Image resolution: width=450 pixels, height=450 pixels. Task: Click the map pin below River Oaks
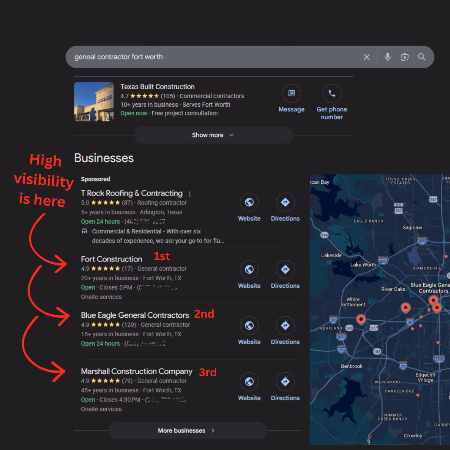tap(406, 307)
